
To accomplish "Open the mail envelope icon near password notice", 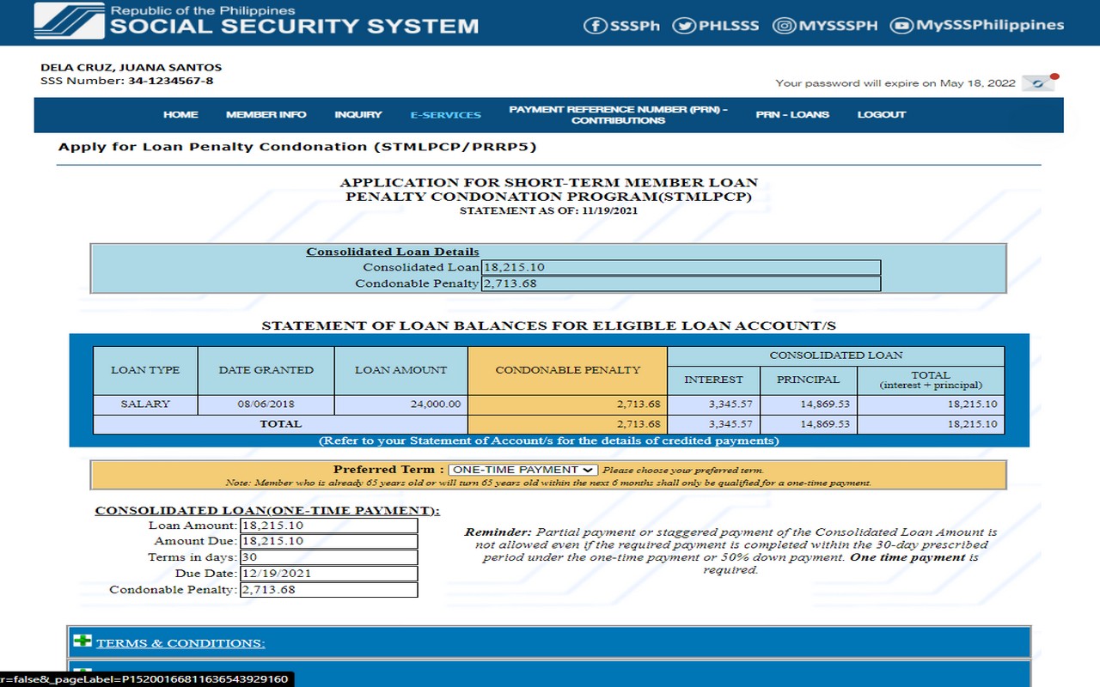I will point(1038,83).
